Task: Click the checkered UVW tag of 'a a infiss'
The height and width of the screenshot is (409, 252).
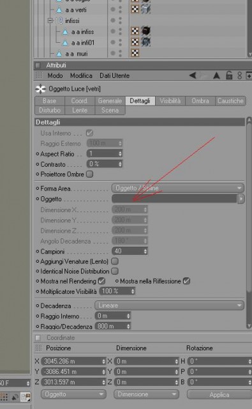Action: (135, 31)
